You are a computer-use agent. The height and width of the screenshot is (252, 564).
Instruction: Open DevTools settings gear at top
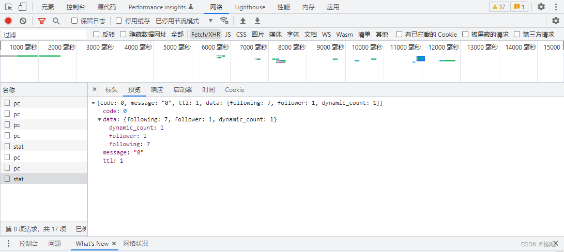pos(541,7)
